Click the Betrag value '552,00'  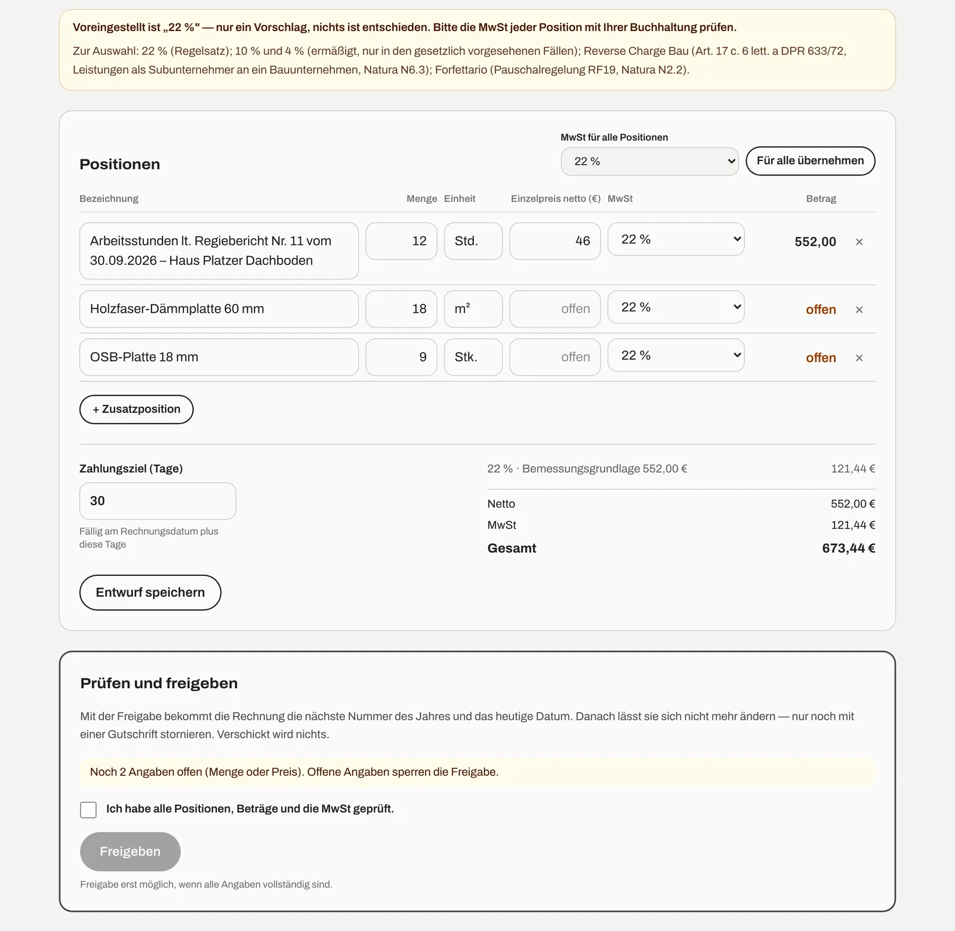(x=815, y=242)
